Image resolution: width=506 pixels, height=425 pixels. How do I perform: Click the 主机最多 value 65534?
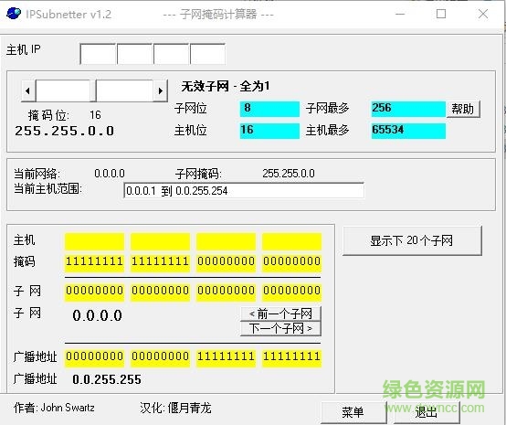coord(408,131)
